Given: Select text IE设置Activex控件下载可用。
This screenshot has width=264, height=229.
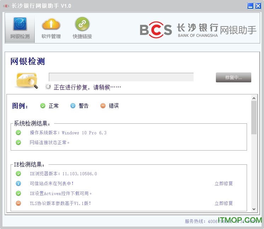Looking at the screenshot, I should coord(61,193).
